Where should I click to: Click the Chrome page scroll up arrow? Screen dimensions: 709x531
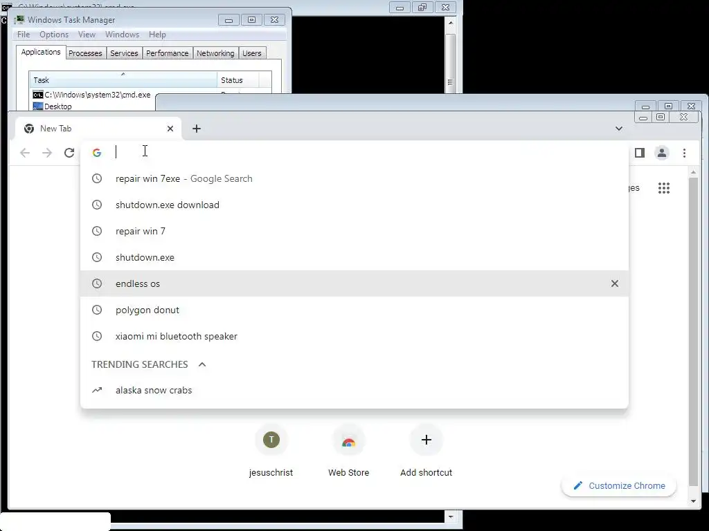pyautogui.click(x=693, y=172)
